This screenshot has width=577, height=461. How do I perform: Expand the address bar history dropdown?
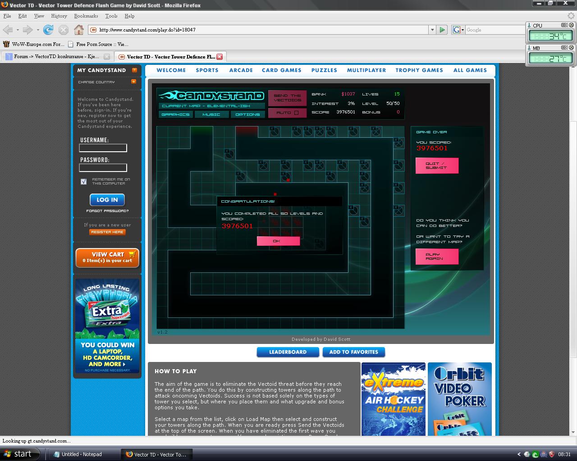pyautogui.click(x=432, y=30)
